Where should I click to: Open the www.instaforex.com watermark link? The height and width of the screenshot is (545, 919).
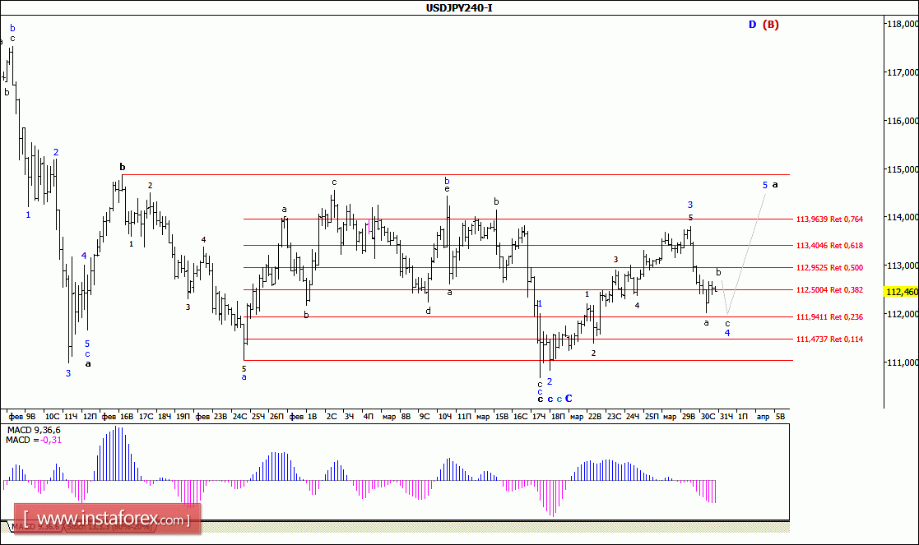click(107, 519)
